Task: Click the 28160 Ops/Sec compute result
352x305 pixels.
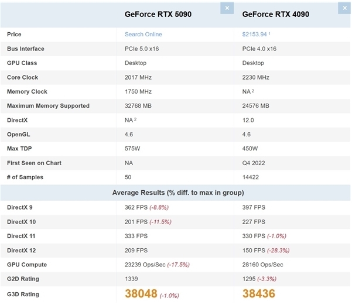Action: (262, 265)
